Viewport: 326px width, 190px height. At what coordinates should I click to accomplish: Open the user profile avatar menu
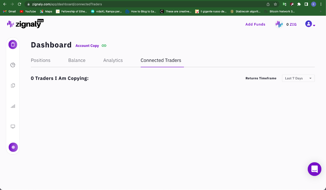[x=310, y=24]
